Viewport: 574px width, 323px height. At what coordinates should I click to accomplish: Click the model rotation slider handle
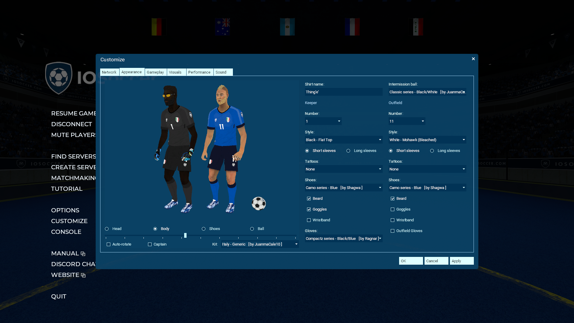185,236
